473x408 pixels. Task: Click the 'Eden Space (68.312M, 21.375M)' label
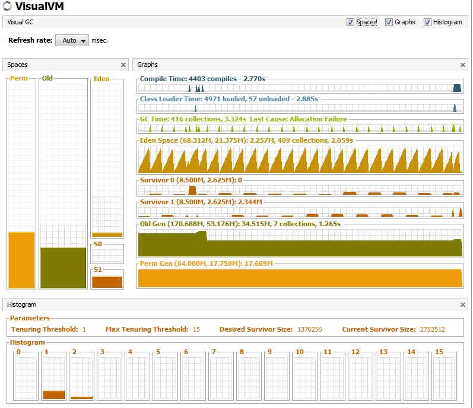click(193, 140)
